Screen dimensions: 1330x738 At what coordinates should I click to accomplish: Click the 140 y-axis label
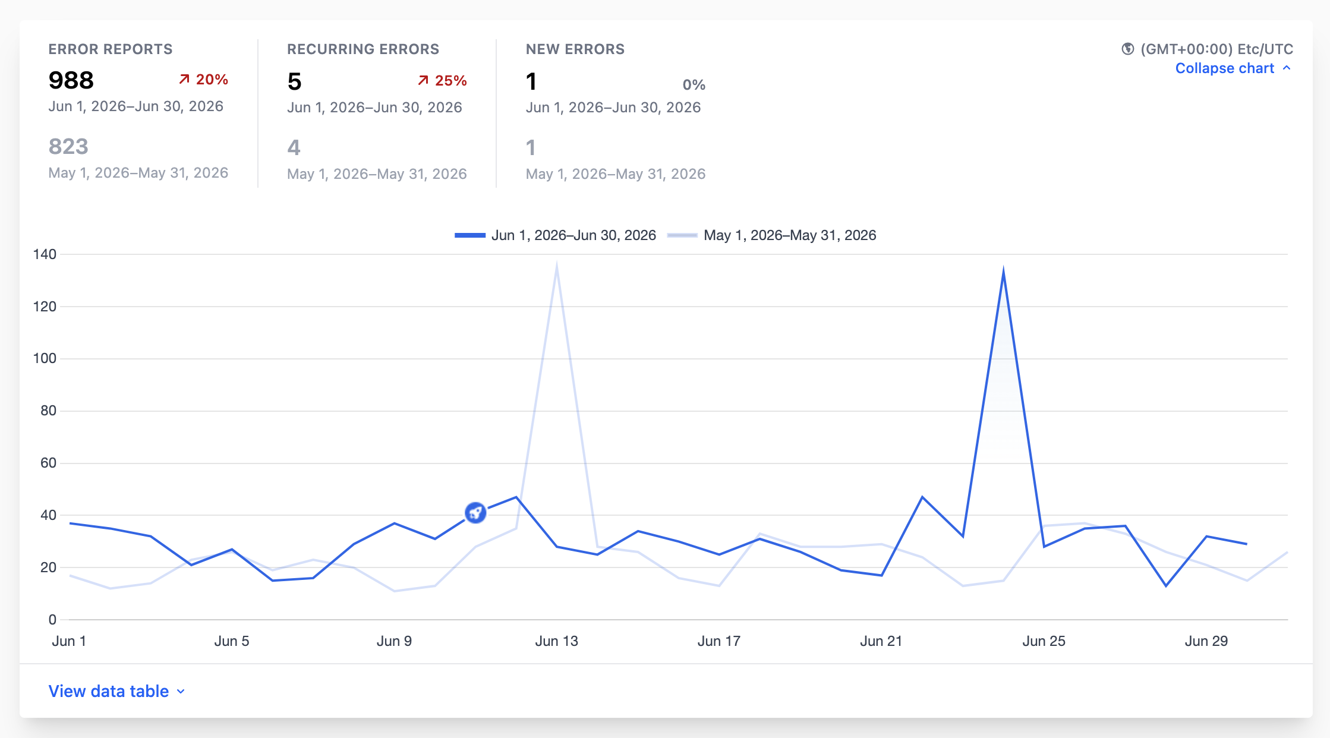tap(45, 254)
